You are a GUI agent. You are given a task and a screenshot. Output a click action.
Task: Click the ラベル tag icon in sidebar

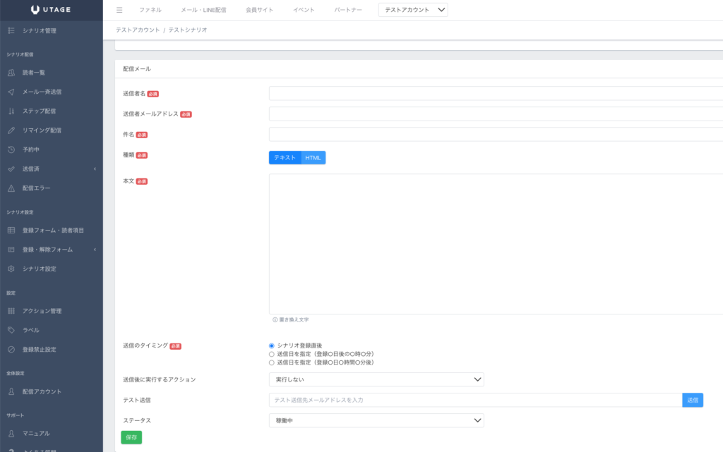11,330
